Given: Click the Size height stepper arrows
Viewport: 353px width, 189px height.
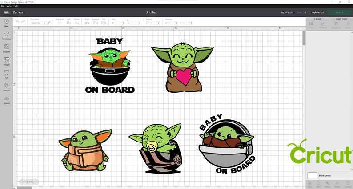Looking at the screenshot, I should point(139,23).
